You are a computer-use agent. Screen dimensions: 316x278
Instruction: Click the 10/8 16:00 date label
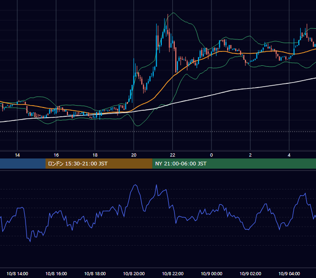coord(56,273)
